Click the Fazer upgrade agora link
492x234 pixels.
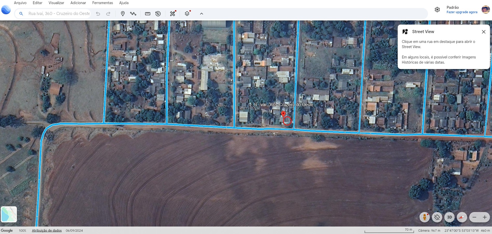(x=462, y=12)
